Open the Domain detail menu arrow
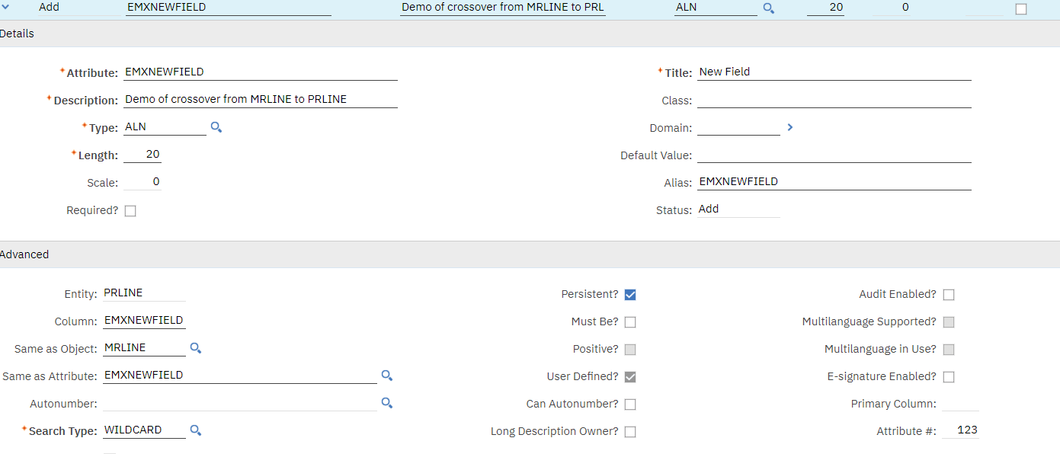The height and width of the screenshot is (454, 1060). coord(789,127)
